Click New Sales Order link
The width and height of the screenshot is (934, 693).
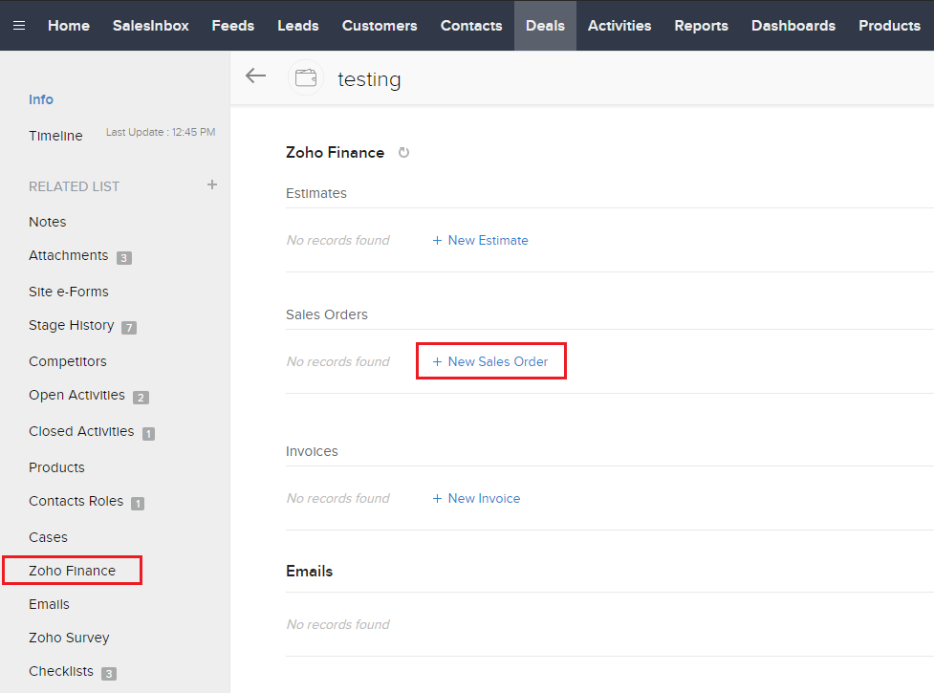[x=490, y=361]
